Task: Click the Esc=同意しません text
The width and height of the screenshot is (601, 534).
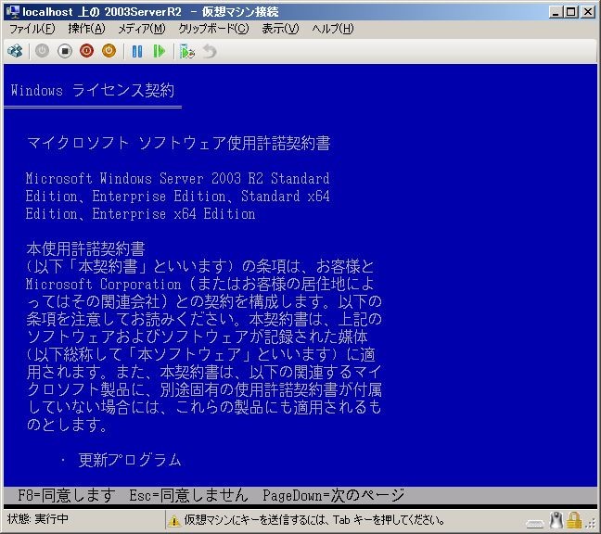Action: [x=188, y=495]
